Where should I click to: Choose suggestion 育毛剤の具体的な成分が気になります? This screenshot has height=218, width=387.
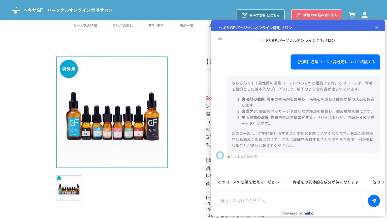click(326, 182)
